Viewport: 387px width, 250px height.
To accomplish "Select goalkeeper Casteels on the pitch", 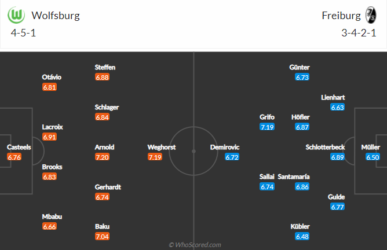I will 19,148.
